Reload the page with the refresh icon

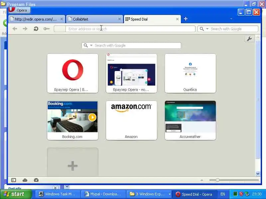point(36,29)
